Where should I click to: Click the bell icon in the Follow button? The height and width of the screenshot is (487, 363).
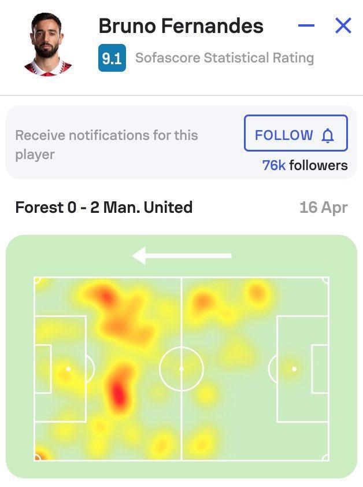point(328,136)
